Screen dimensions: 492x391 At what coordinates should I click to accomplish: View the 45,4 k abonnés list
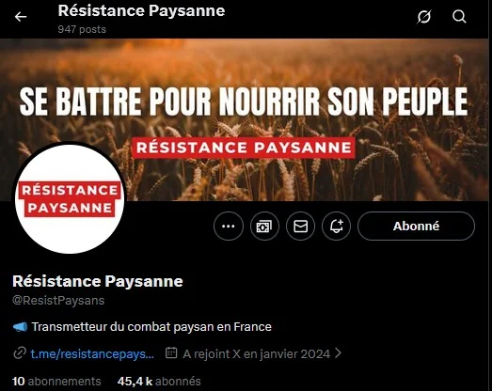(159, 382)
